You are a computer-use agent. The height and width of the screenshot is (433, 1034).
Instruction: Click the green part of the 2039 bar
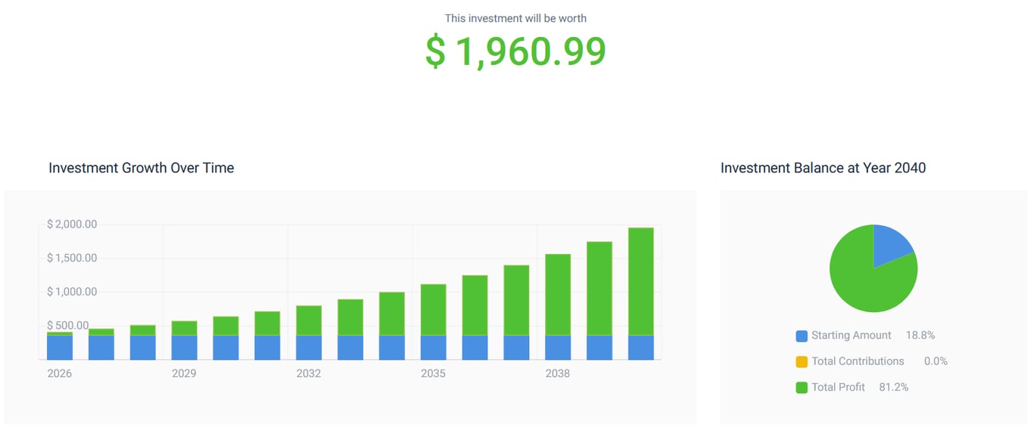[x=600, y=287]
